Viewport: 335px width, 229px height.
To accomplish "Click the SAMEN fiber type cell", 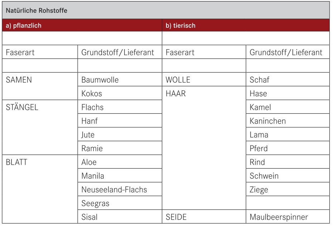I will (40, 86).
